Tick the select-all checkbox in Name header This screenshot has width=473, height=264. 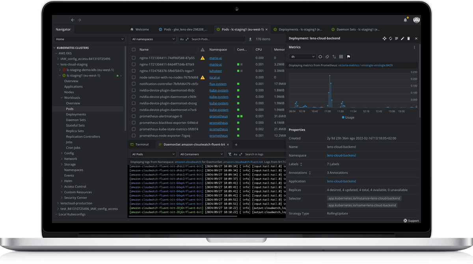click(x=134, y=50)
